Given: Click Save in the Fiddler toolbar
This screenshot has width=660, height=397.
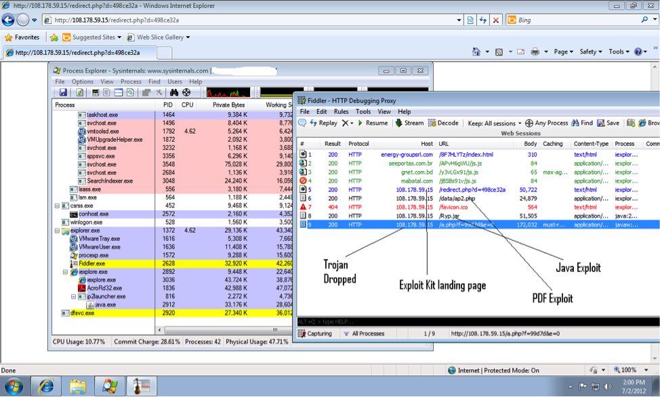Looking at the screenshot, I should [x=609, y=123].
